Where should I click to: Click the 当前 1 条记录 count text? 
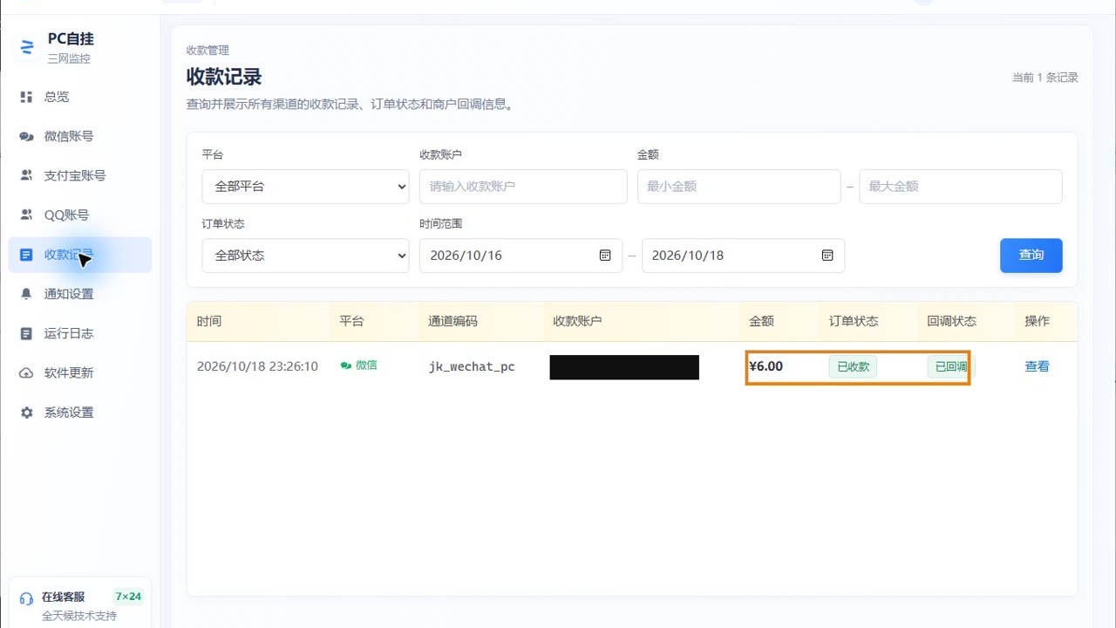tap(1045, 78)
